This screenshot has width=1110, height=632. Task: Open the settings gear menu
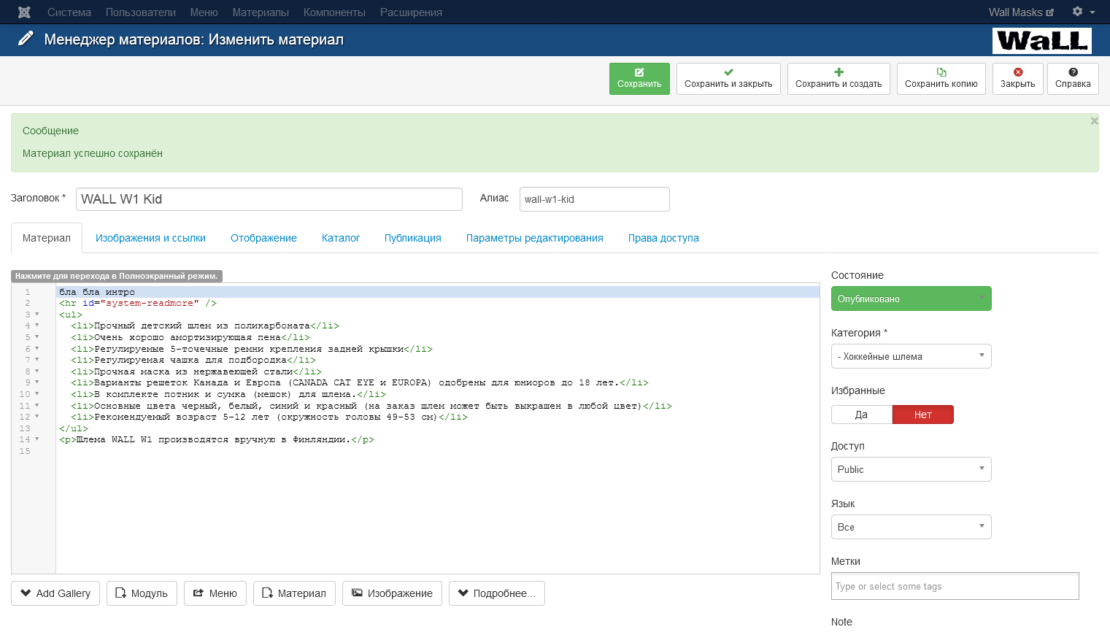point(1082,12)
